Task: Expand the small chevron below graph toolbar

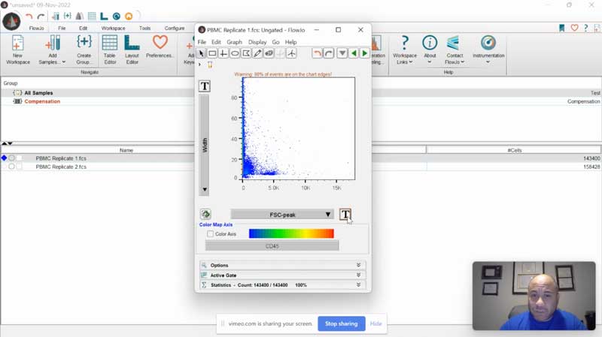Action: [x=199, y=65]
